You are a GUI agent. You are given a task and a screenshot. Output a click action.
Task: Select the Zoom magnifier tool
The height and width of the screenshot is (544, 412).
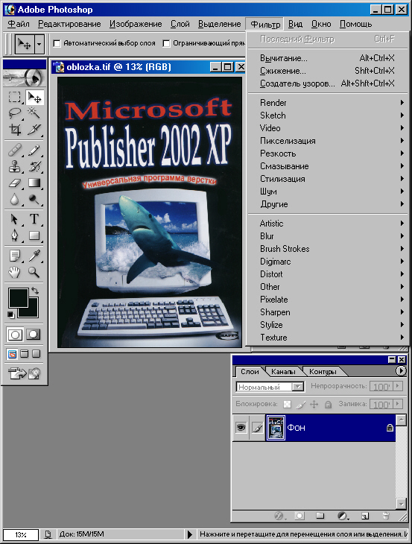click(34, 272)
